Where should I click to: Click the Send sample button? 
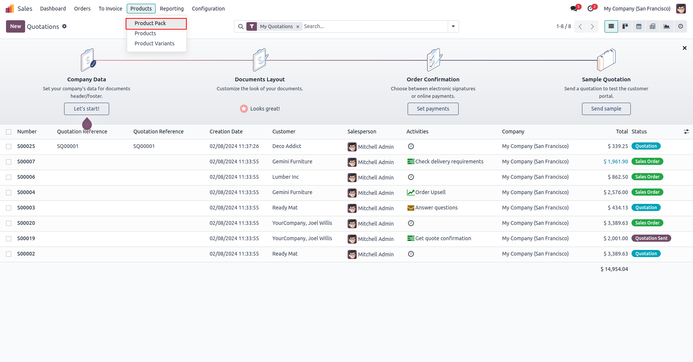(x=606, y=109)
